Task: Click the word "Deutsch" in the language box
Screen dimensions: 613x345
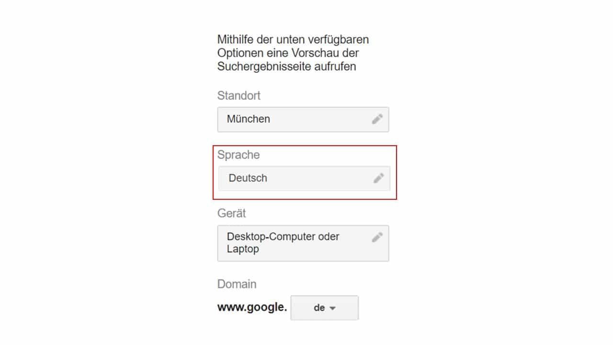Action: tap(248, 178)
